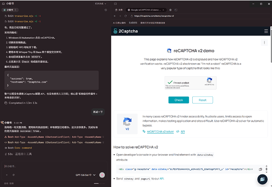
Task: Close the Google reCAPTCHA v2 demo tab
Action: pyautogui.click(x=163, y=10)
